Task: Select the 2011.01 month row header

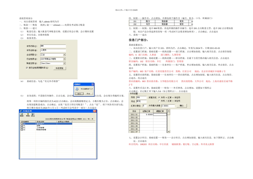Action: pyautogui.click(x=134, y=115)
